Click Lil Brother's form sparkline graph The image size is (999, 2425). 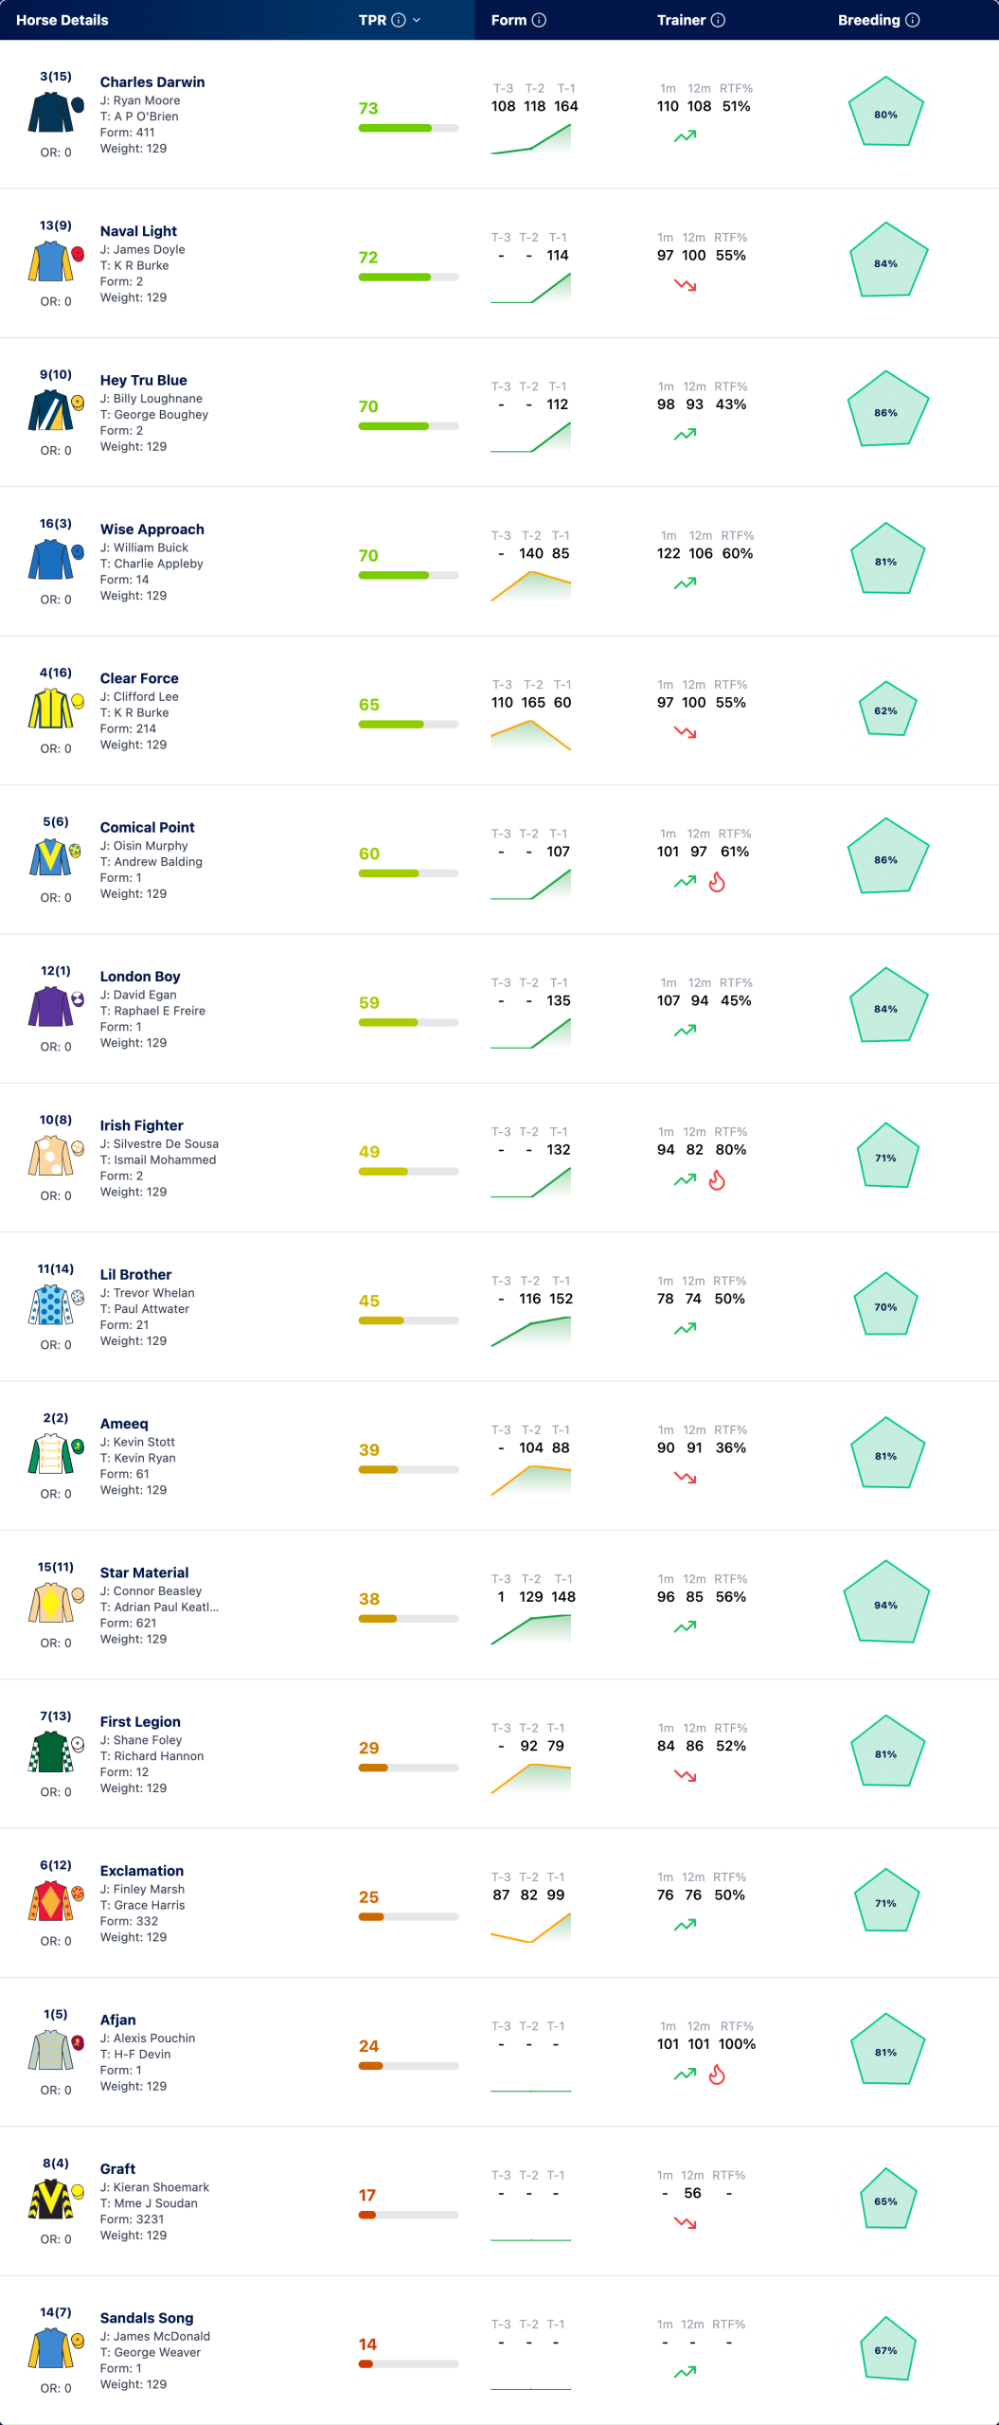531,1331
